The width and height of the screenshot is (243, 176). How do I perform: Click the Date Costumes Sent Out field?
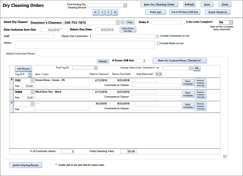(x=50, y=30)
